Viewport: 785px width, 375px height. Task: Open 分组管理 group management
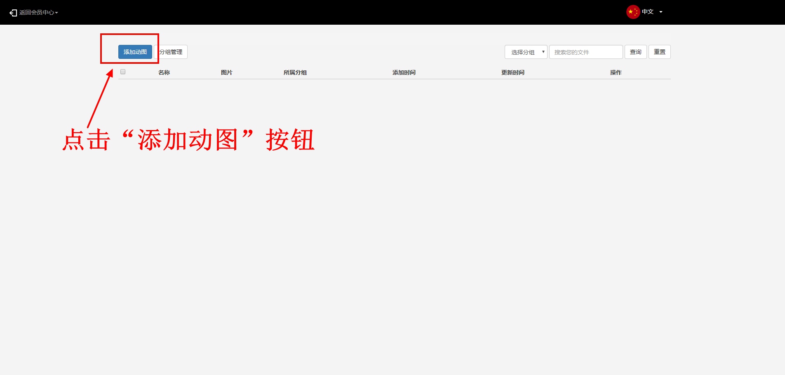click(171, 52)
